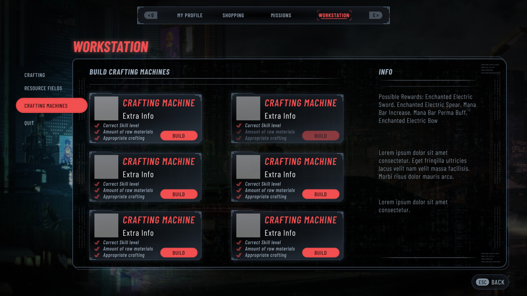The image size is (527, 296).
Task: Select the Workstation tab
Action: click(x=334, y=15)
